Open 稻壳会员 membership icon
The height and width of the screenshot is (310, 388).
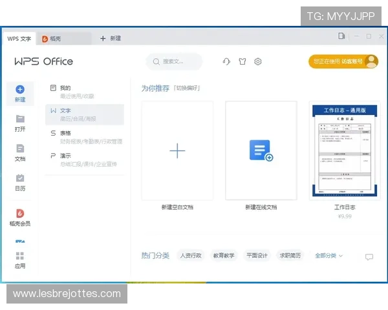tap(20, 213)
